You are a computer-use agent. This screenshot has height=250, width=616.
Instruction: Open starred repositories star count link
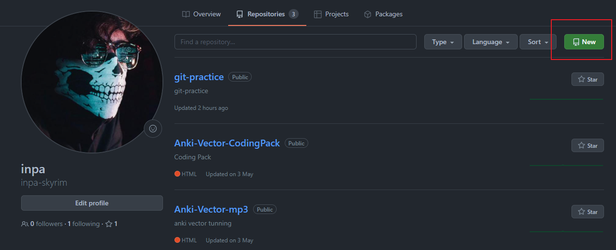pos(111,224)
